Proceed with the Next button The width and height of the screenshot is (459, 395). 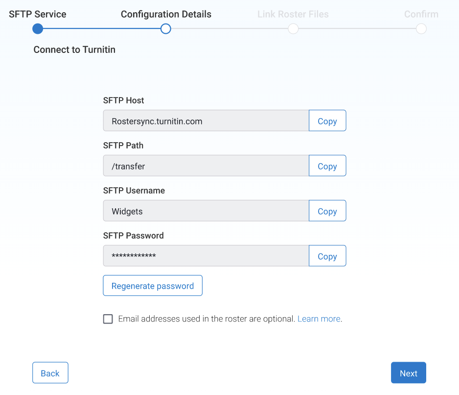(409, 373)
